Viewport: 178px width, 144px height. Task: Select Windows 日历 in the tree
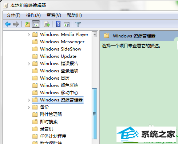click(x=55, y=78)
